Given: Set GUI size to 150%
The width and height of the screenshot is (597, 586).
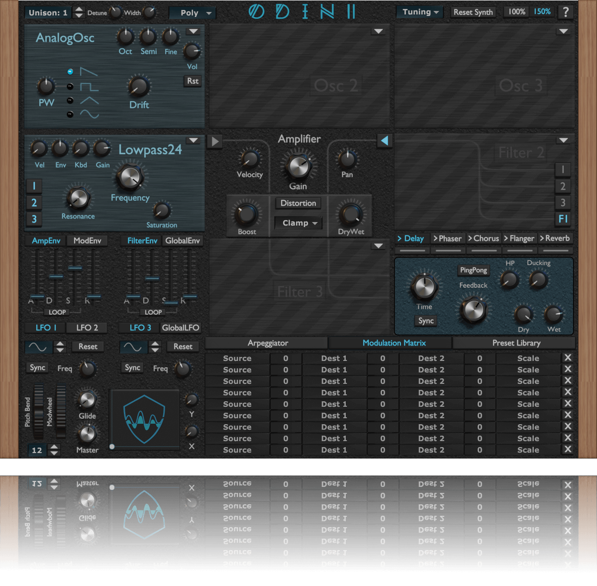Looking at the screenshot, I should click(542, 11).
